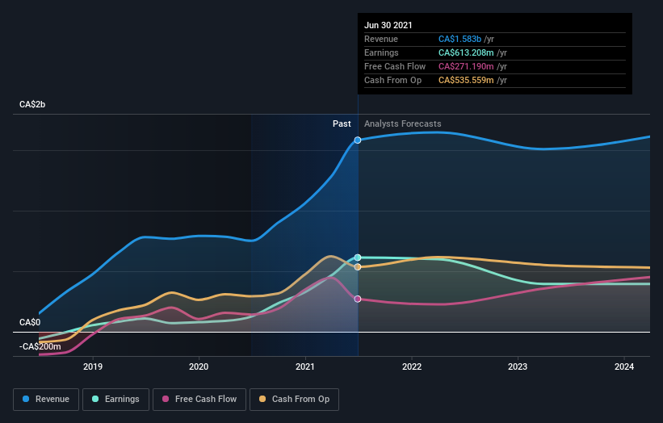The width and height of the screenshot is (663, 423).
Task: Click the 2023 x-axis label
Action: click(x=518, y=366)
